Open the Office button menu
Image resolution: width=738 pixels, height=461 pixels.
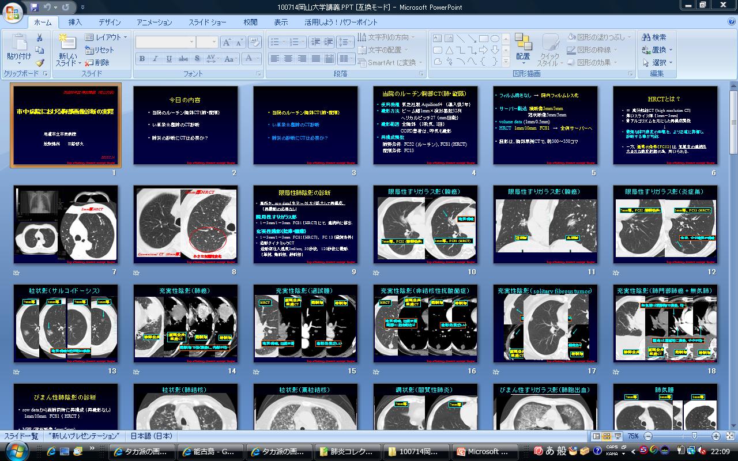pos(13,12)
